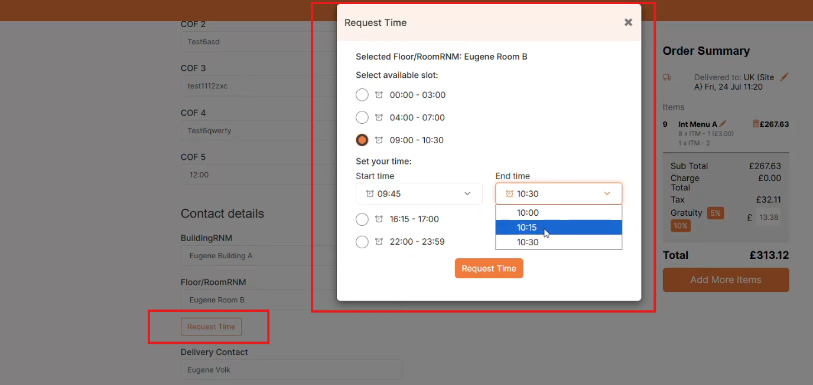Delete the Int Menu A item
The width and height of the screenshot is (813, 385).
coord(756,124)
